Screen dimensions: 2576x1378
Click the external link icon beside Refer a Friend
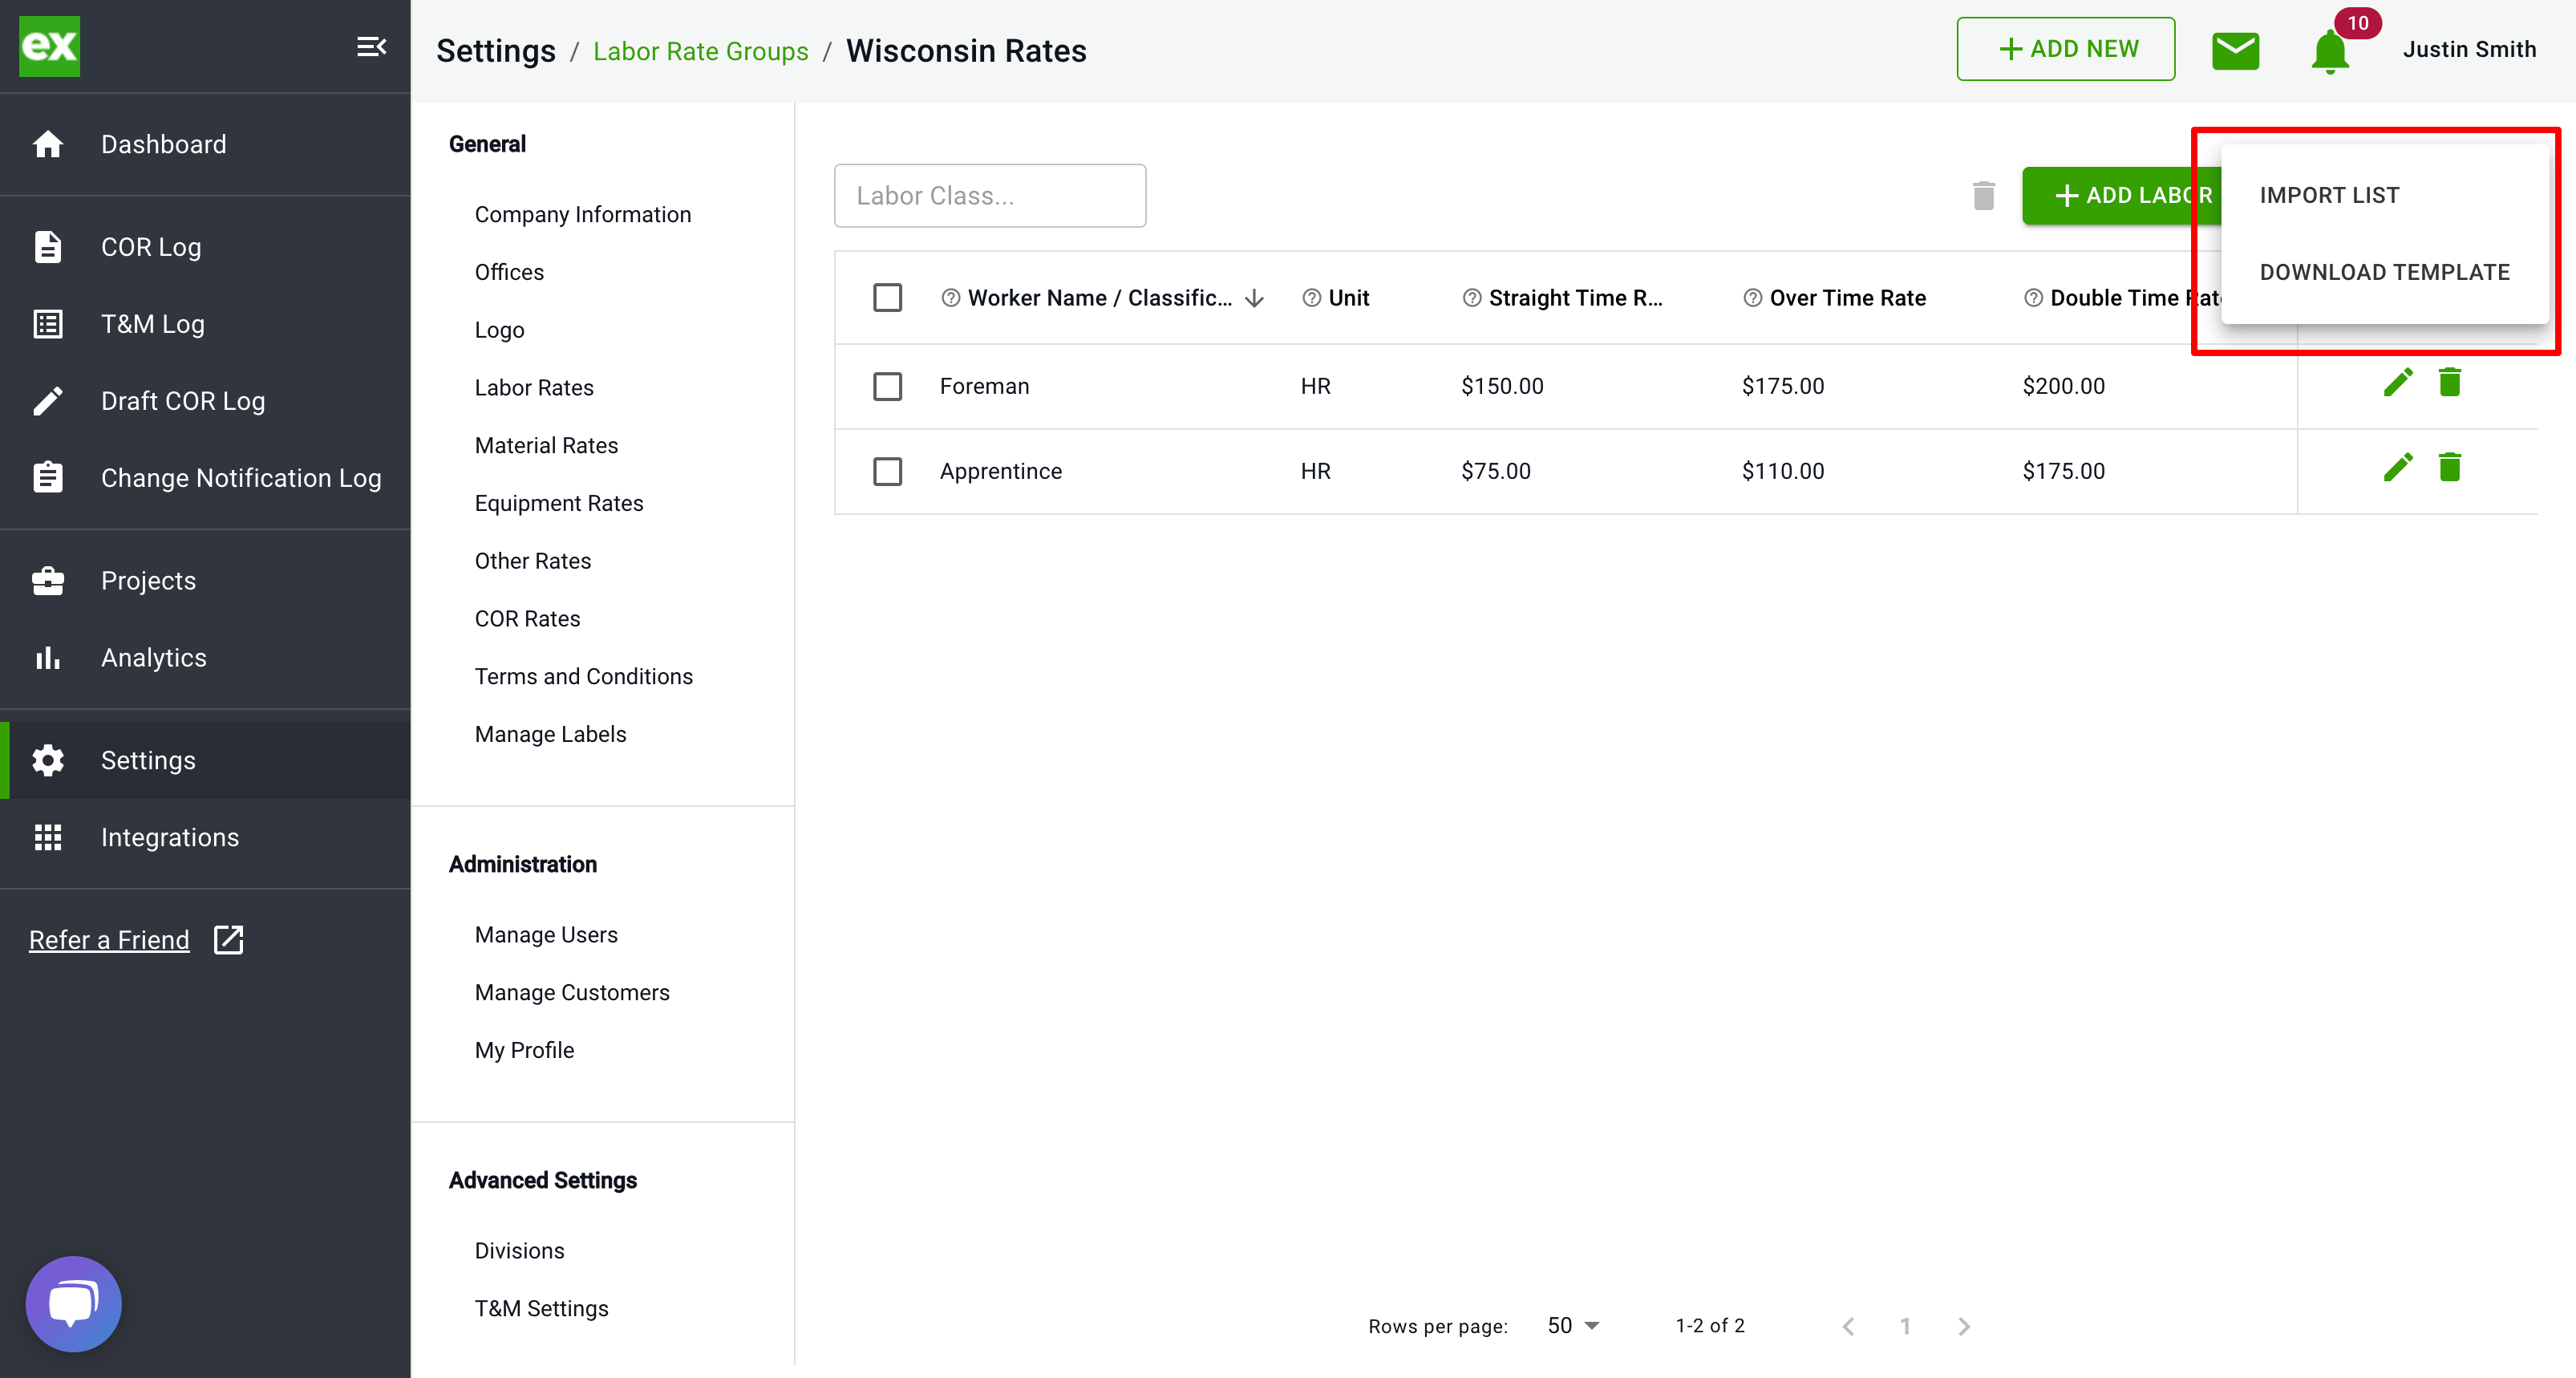pyautogui.click(x=229, y=939)
